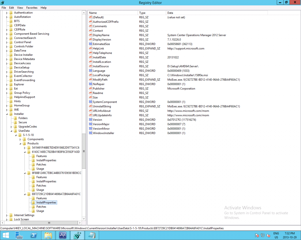
Task: Select the ModifyPath value name
Action: tap(100, 80)
